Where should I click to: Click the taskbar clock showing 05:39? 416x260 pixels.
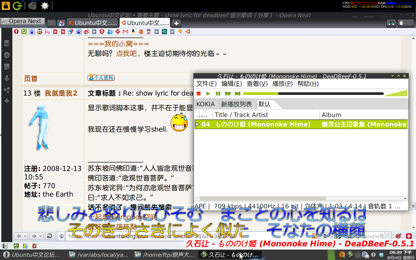[x=401, y=255]
